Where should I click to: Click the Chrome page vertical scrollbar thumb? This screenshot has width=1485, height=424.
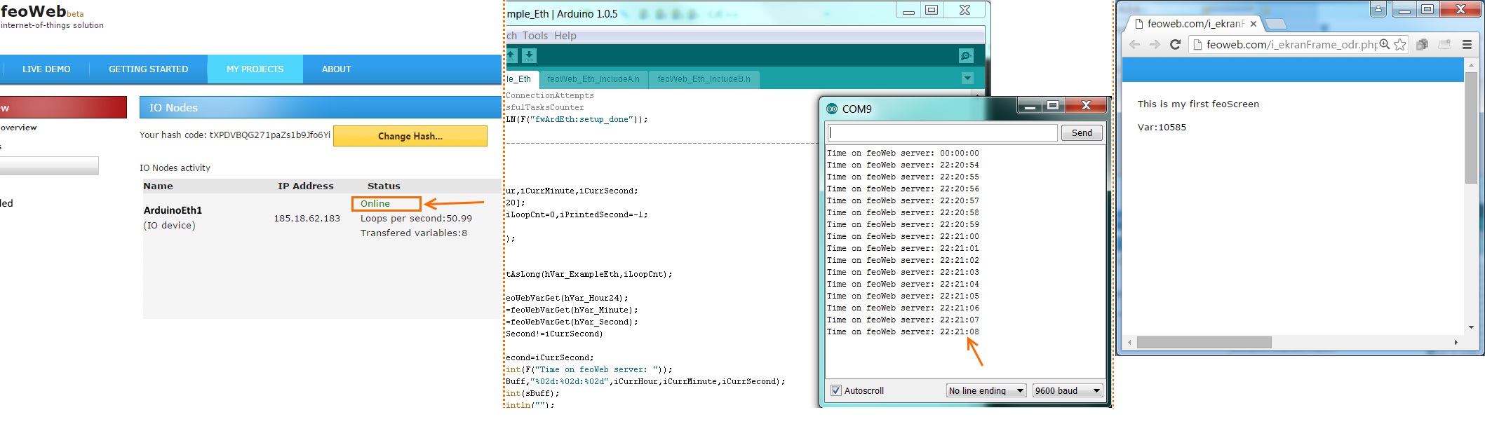coord(1471,128)
